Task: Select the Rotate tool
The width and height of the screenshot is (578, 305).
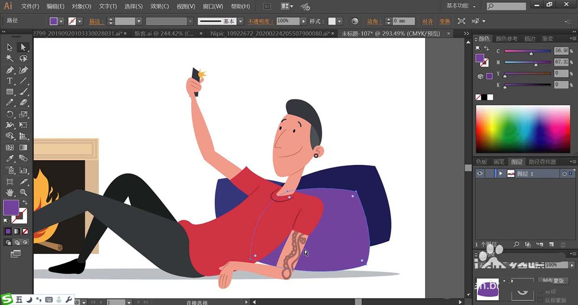Action: pos(10,114)
